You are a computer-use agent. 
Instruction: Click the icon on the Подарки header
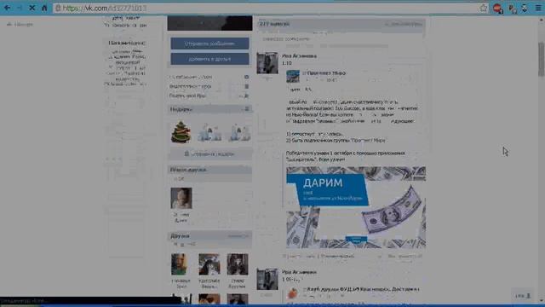point(247,109)
